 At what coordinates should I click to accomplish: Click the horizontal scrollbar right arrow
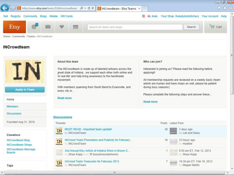pos(228,173)
